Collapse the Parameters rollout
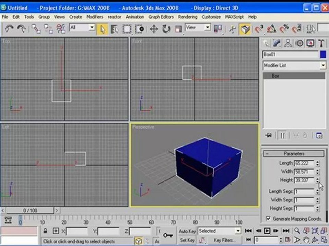The height and width of the screenshot is (246, 329). [294, 154]
